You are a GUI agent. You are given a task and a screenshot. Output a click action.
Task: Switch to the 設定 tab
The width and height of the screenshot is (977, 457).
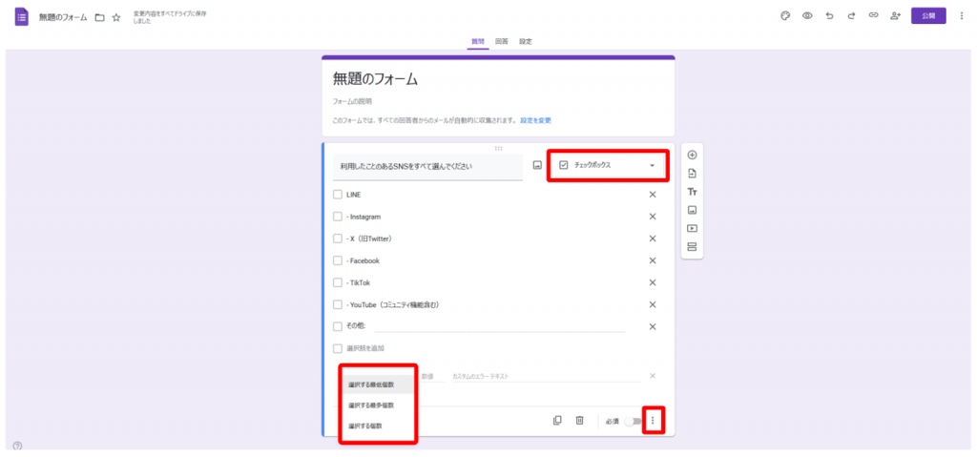tap(526, 42)
